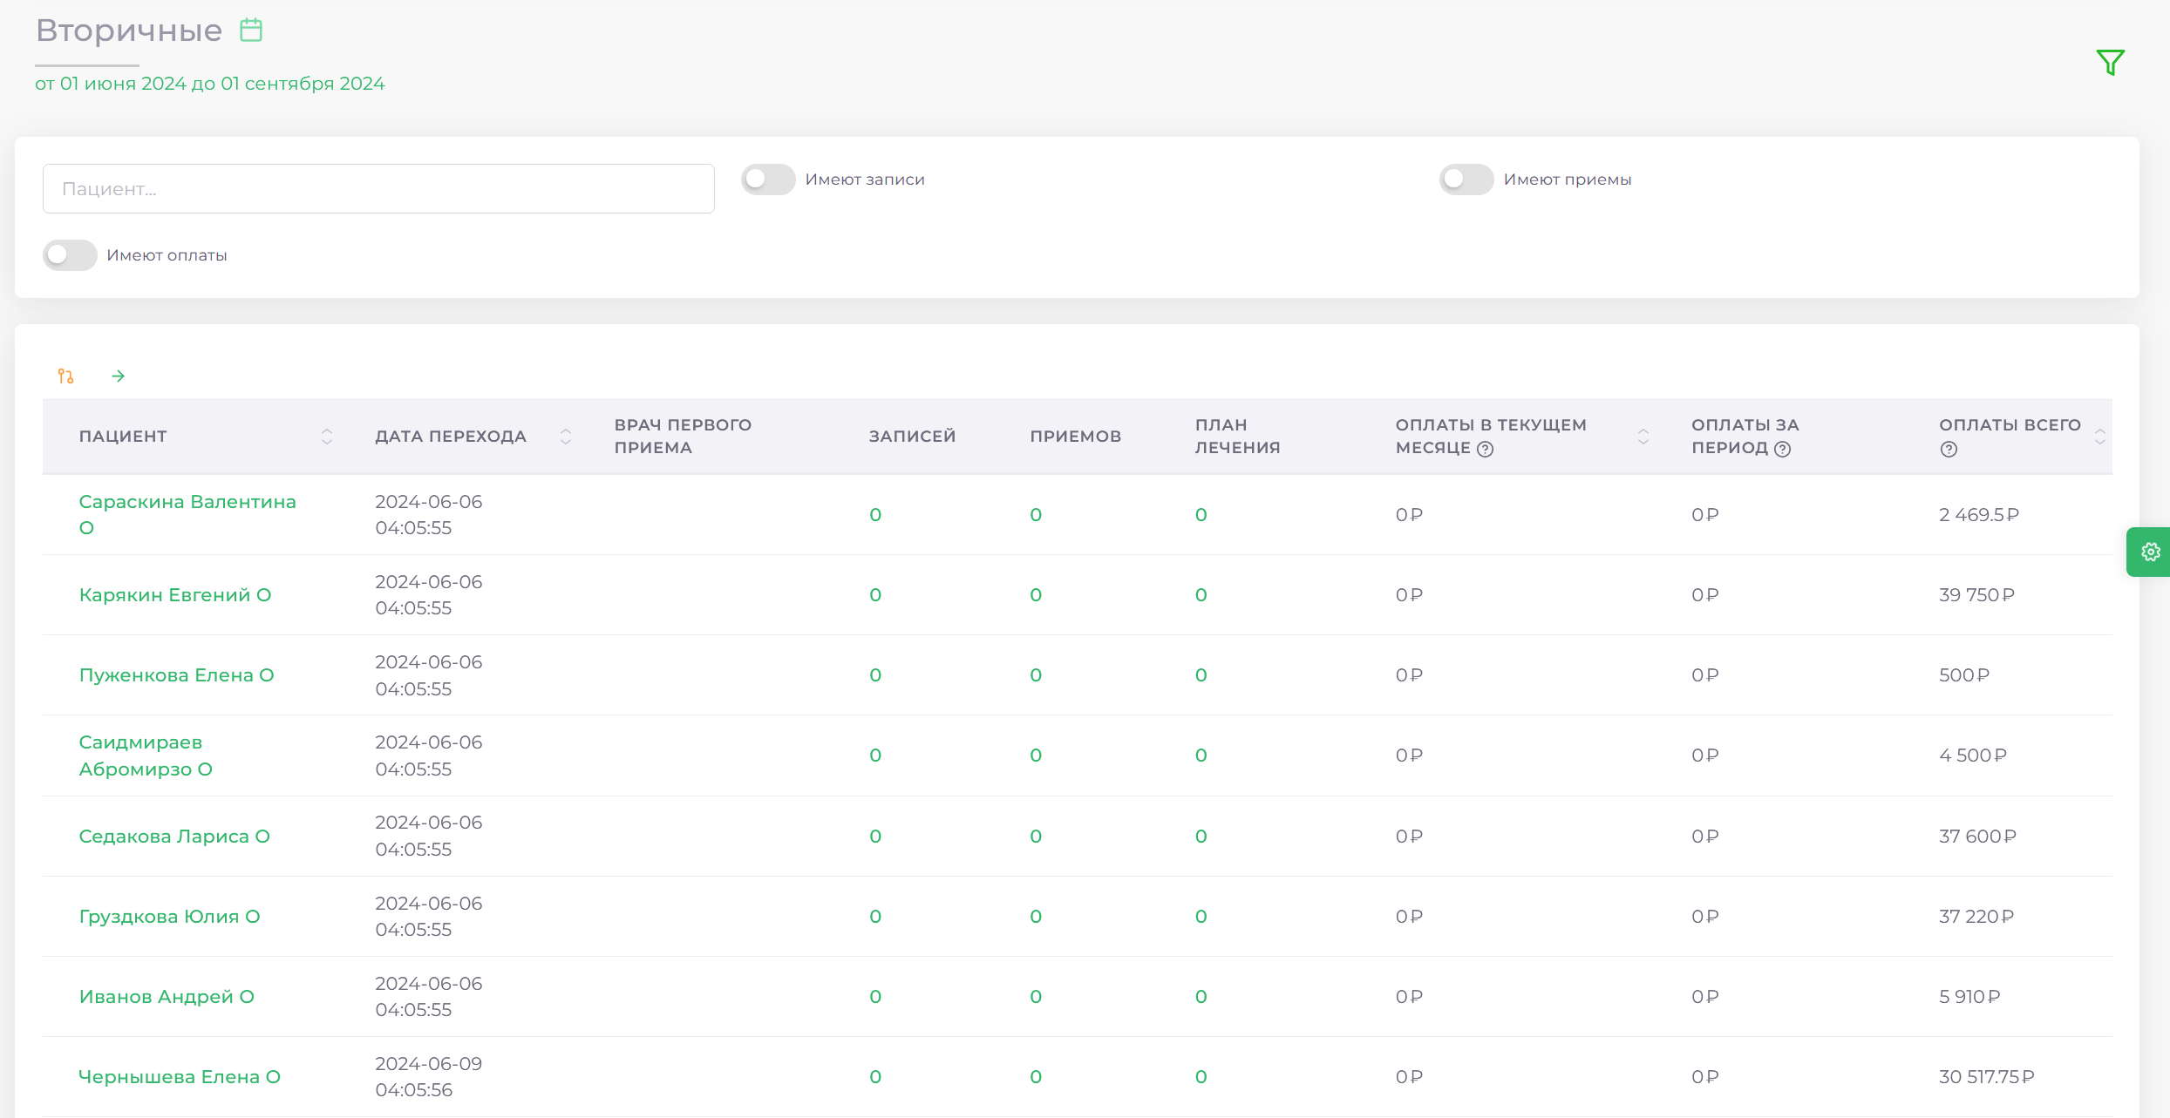Image resolution: width=2170 pixels, height=1118 pixels.
Task: Click Записей count for Сараскина Валентина
Action: [875, 515]
